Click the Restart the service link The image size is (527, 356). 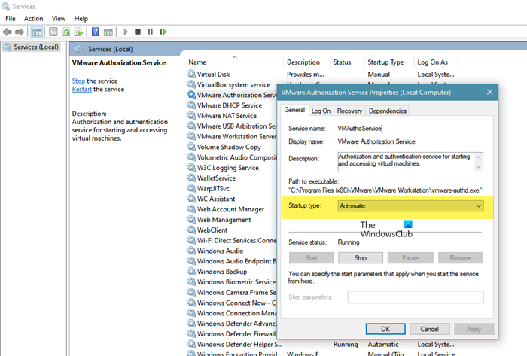click(81, 89)
